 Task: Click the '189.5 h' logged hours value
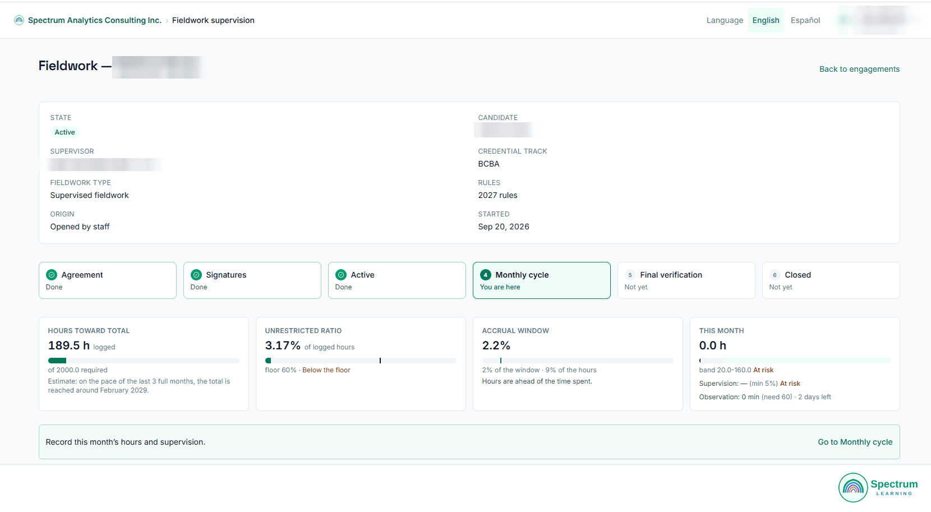[x=69, y=345]
